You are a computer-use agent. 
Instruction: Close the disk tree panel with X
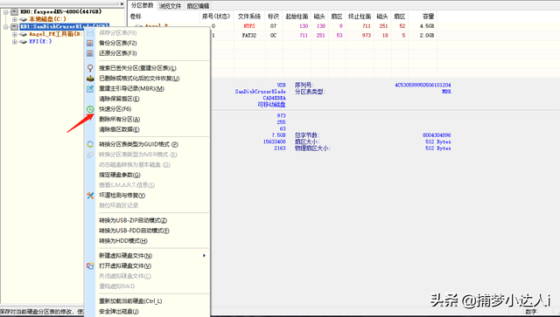(x=122, y=3)
